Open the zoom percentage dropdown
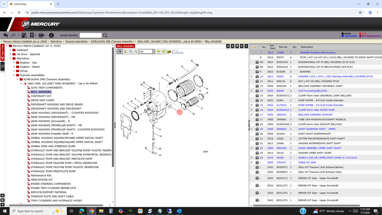This screenshot has height=215, width=382. (153, 51)
